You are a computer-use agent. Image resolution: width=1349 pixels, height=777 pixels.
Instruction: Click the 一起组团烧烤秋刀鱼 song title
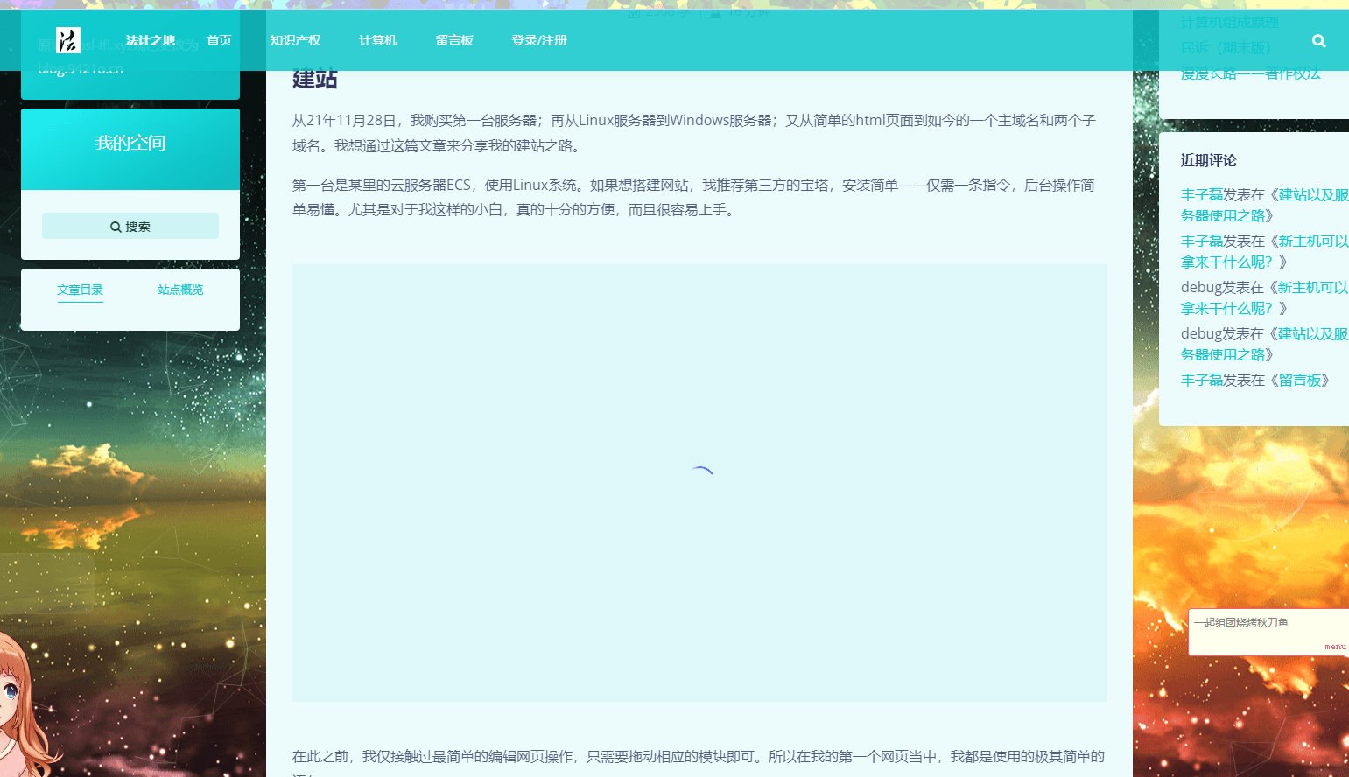pos(1241,623)
